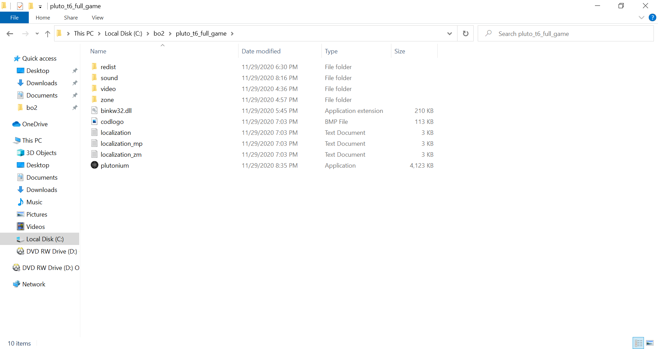This screenshot has height=349, width=658.
Task: Click the 3D Objects cube icon
Action: 21,153
